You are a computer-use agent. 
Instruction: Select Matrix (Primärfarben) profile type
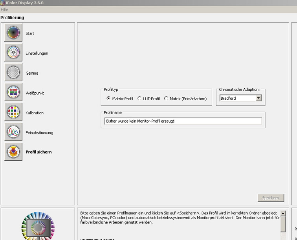click(166, 99)
